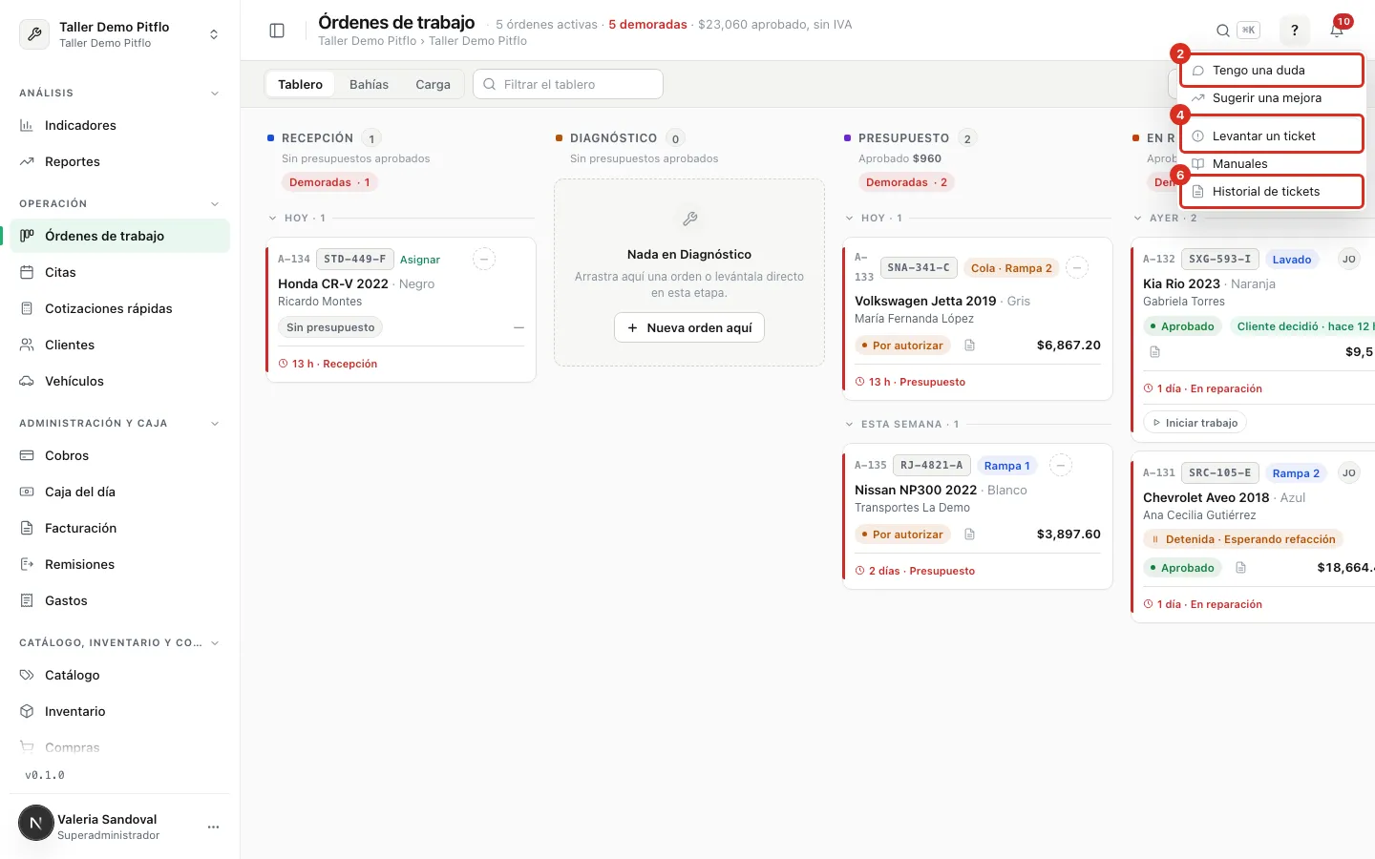This screenshot has width=1375, height=859.
Task: Collapse Catálogo, Inventario section chevron
Action: pyautogui.click(x=215, y=643)
